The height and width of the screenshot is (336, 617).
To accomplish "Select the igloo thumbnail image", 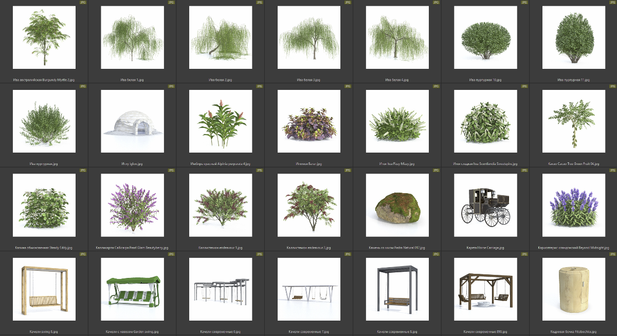I will pos(132,121).
